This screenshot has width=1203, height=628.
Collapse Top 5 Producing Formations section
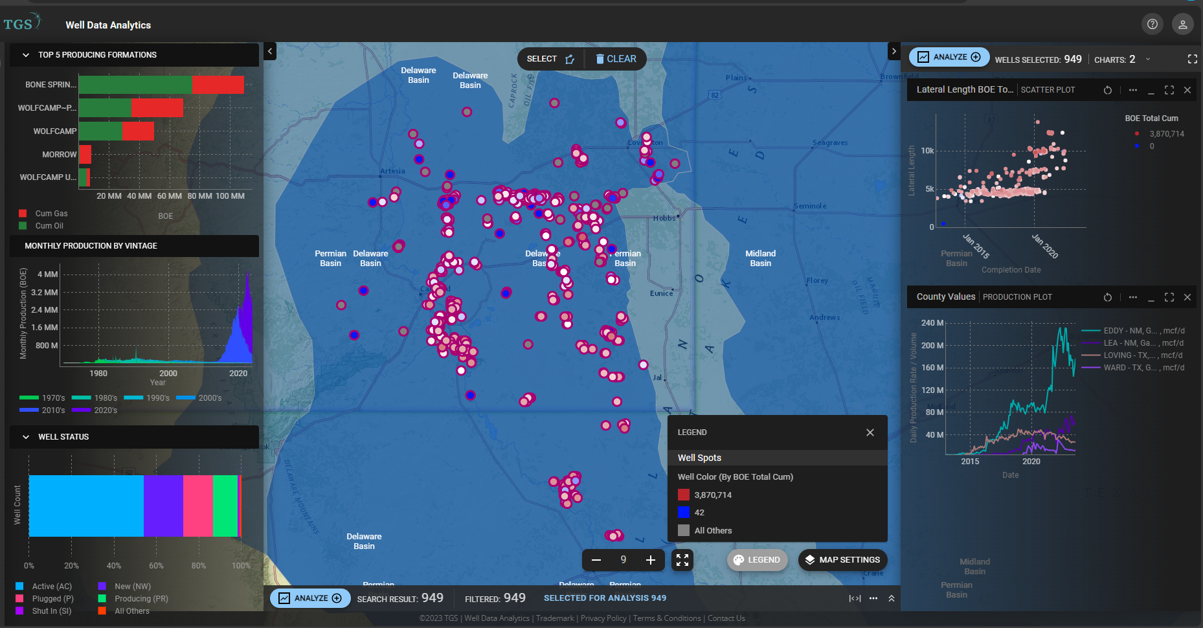[26, 55]
